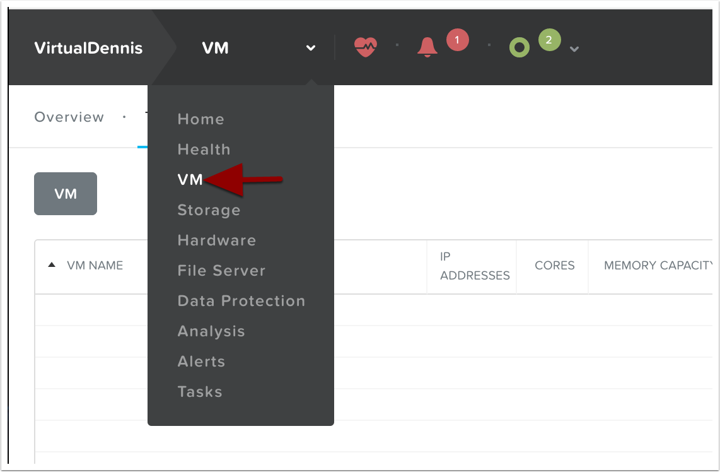Image resolution: width=720 pixels, height=472 pixels.
Task: Sort by VM Name ascending arrow
Action: (52, 265)
